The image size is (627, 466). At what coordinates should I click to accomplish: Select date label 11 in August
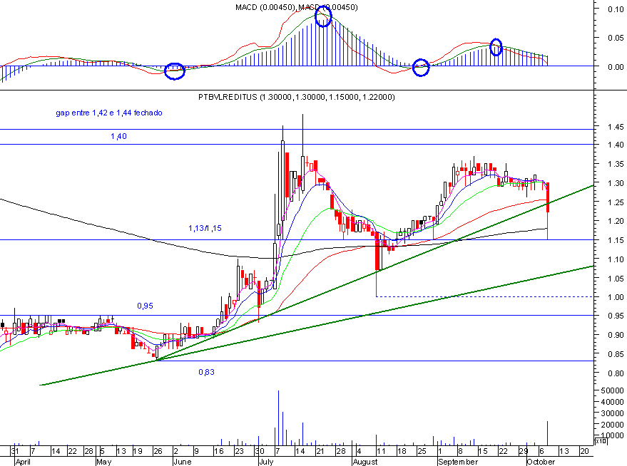point(381,451)
